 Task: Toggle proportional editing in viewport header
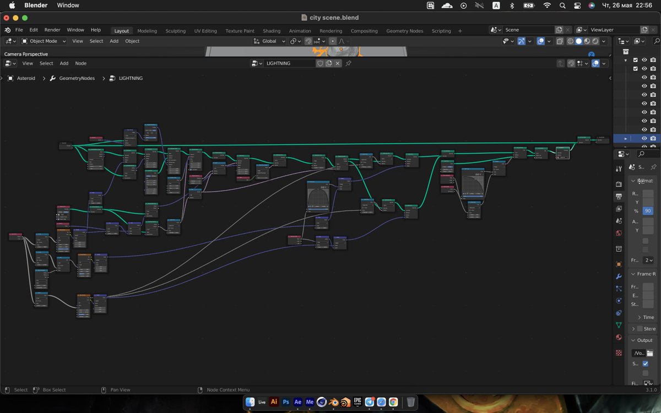tap(333, 41)
